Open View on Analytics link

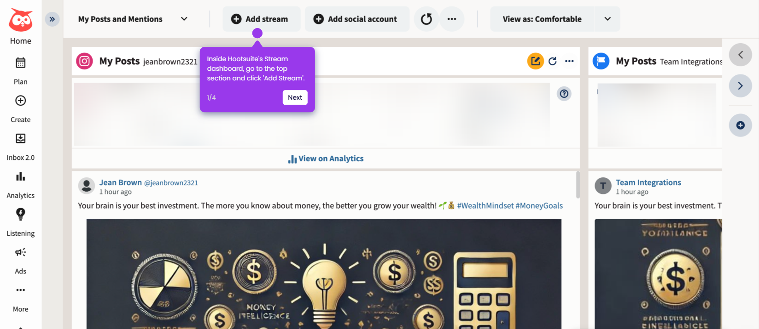pos(326,159)
